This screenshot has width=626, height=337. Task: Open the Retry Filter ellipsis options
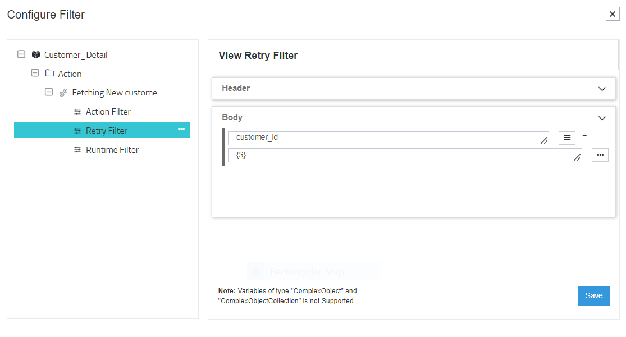[x=181, y=130]
